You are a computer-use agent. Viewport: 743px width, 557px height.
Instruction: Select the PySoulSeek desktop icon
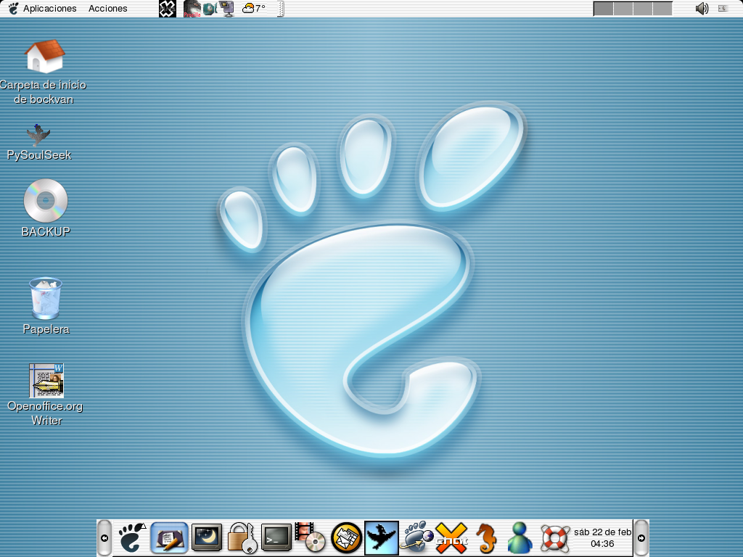click(x=38, y=134)
